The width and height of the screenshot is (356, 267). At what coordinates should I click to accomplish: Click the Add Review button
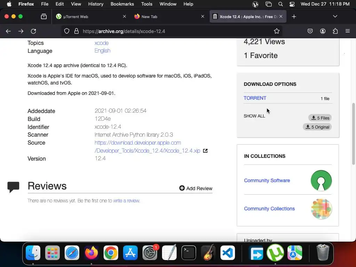coord(196,188)
